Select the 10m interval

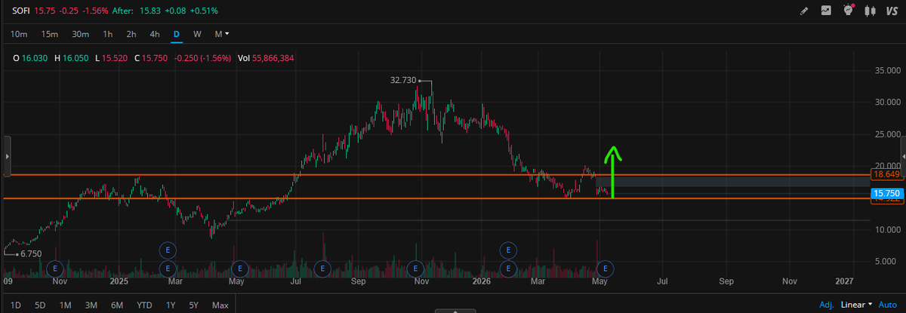19,34
